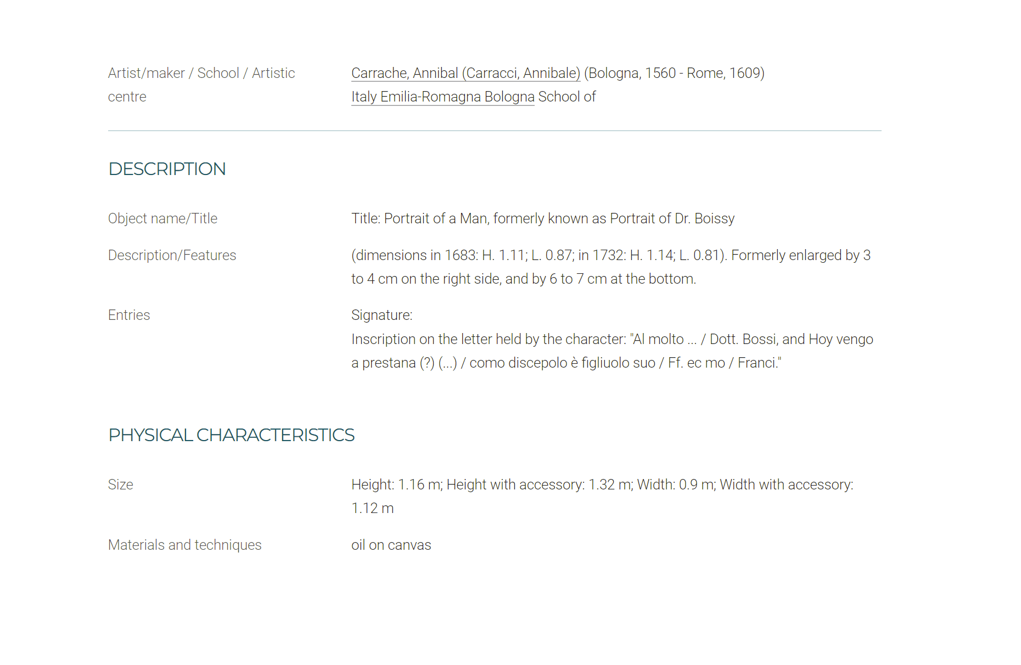Screen dimensions: 1021x665
Task: Click the Height: 1.16 m size value
Action: pos(396,484)
